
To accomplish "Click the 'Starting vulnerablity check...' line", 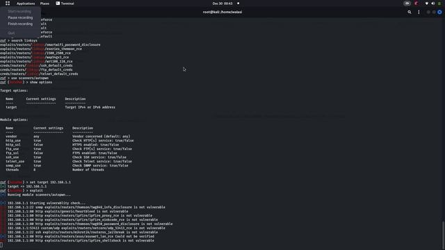I will [x=43, y=203].
